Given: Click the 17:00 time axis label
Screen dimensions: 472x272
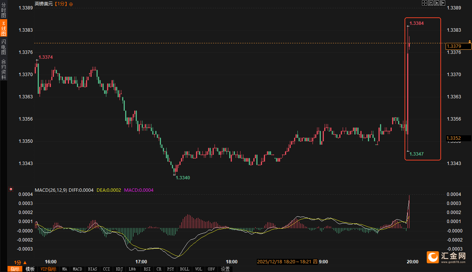Looking at the screenshot, I should pyautogui.click(x=141, y=261).
